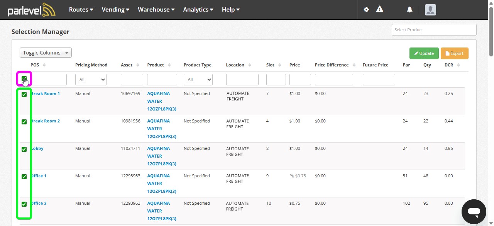Click the user profile avatar icon
This screenshot has height=226, width=494.
(430, 10)
